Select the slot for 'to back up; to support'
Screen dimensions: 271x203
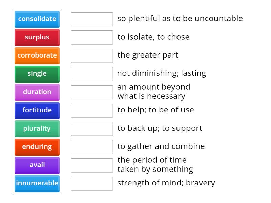(x=92, y=129)
